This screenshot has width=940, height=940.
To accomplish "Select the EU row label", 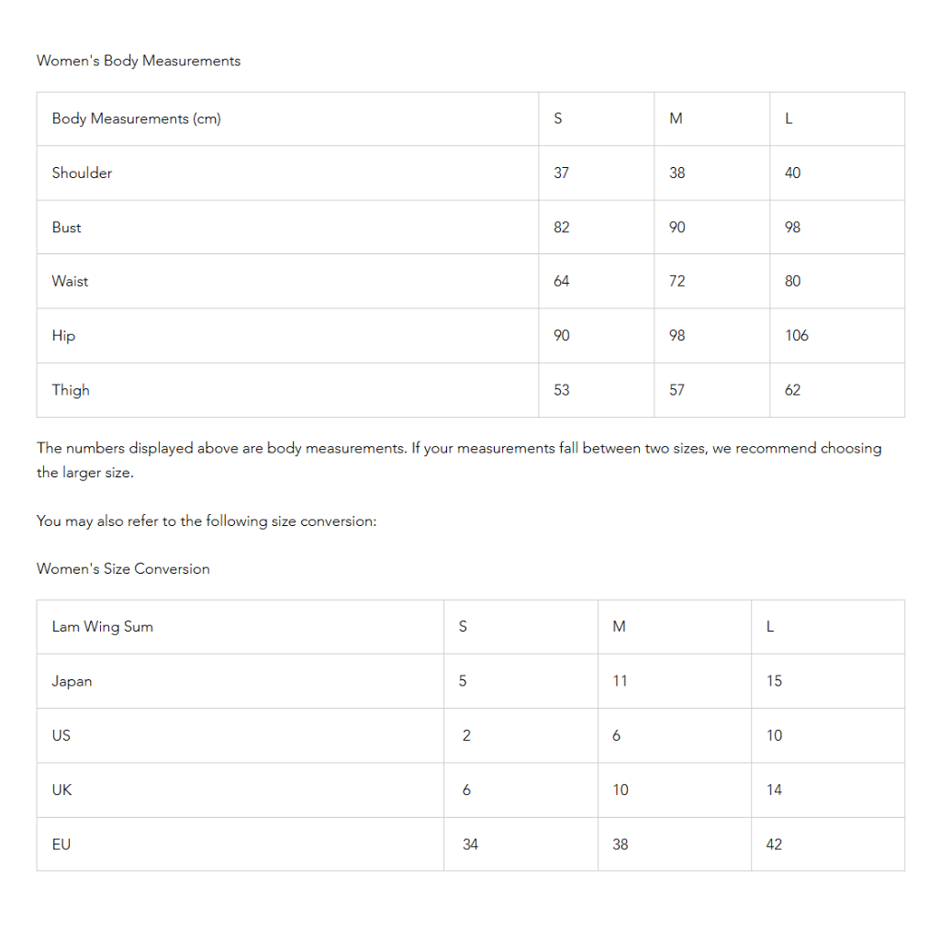I will point(61,845).
